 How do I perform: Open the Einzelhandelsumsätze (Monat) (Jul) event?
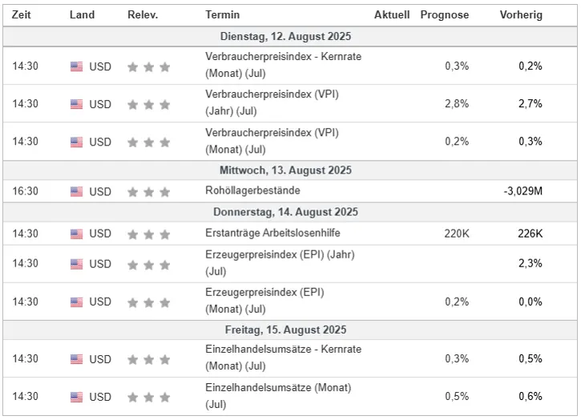coord(278,396)
